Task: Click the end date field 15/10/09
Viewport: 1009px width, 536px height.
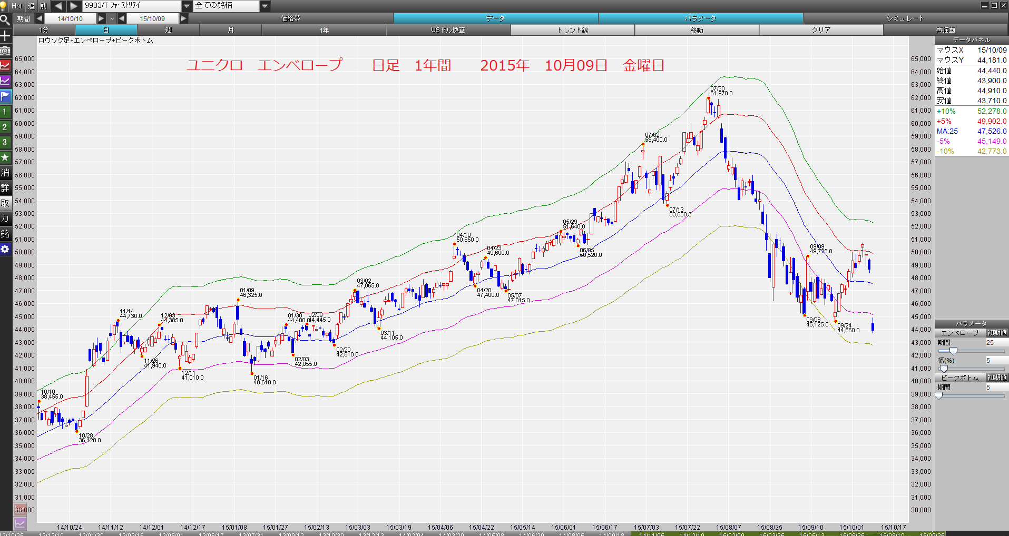Action: tap(153, 18)
